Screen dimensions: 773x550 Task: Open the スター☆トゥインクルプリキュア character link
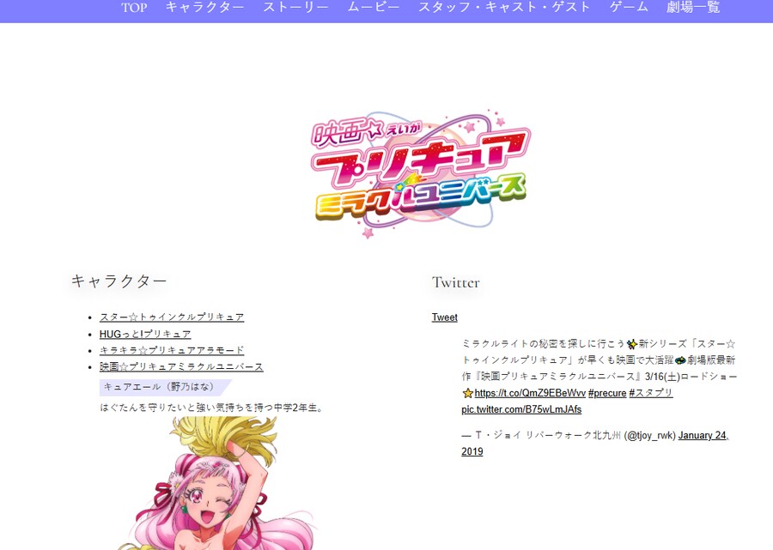pyautogui.click(x=172, y=317)
